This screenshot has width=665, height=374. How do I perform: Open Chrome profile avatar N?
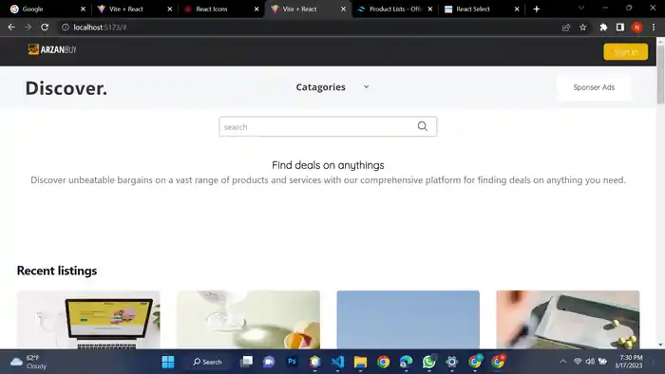pos(636,28)
